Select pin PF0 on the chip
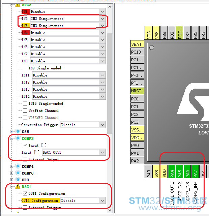Image resolution: width=209 pixels, height=216 pixels. pos(137,75)
